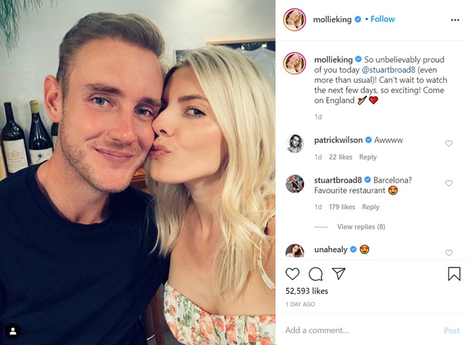Click tagged people icon on photo

click(13, 331)
